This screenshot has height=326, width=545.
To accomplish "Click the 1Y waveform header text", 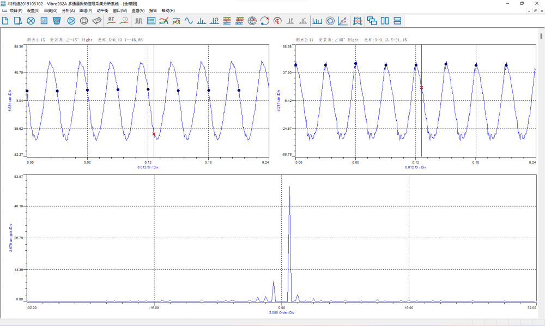I will click(352, 40).
